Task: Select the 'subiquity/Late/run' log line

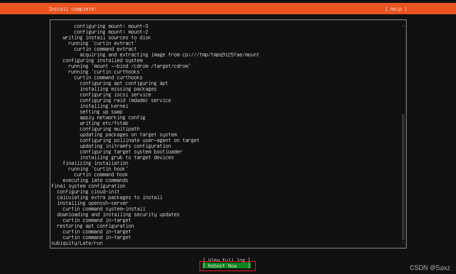Action: pos(77,243)
